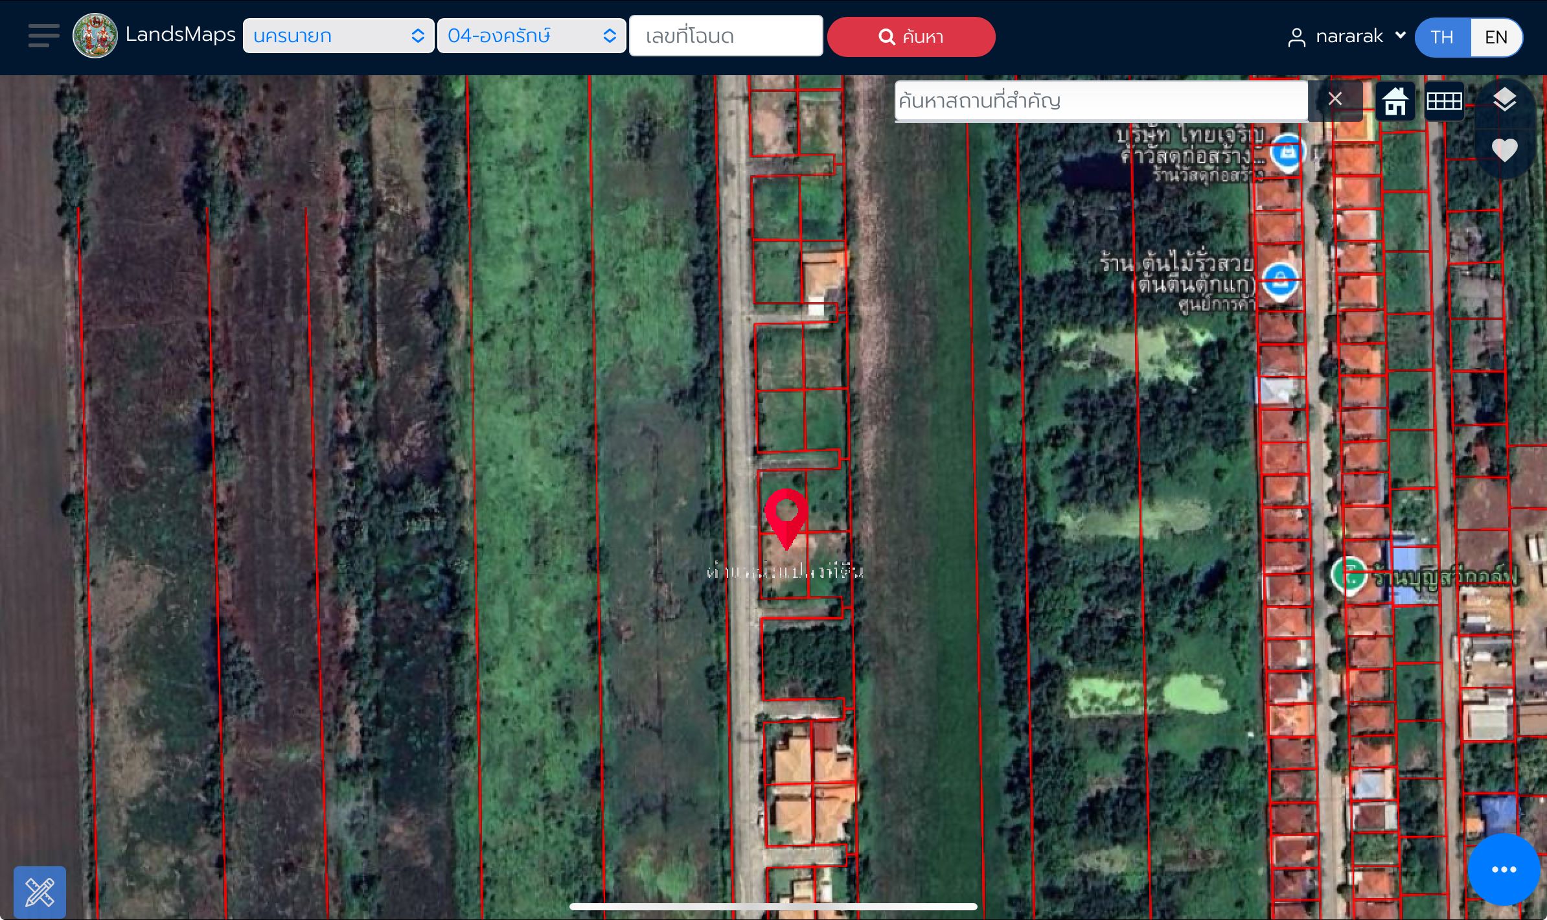Open the นครนายก province dropdown

tap(338, 36)
